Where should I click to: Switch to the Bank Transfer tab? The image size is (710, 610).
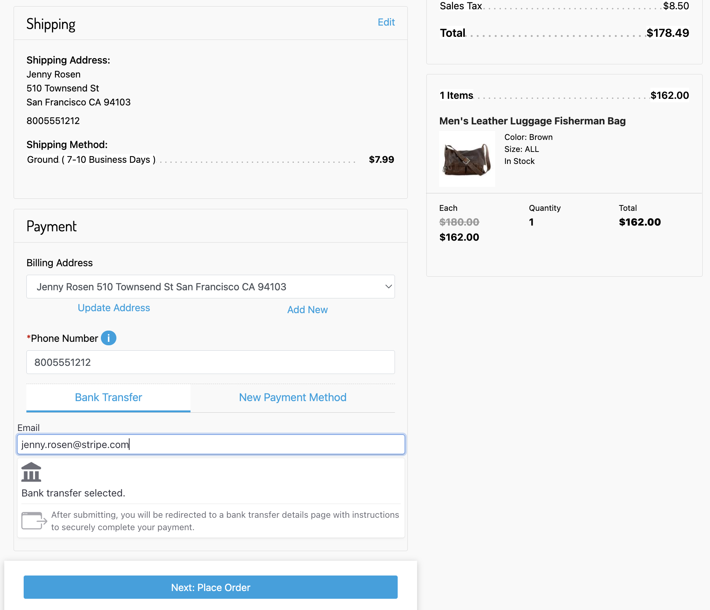(108, 397)
